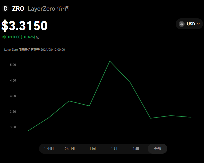Click the +$0.012000 (+0.36%) change text
204x163 pixels.
tap(18, 37)
